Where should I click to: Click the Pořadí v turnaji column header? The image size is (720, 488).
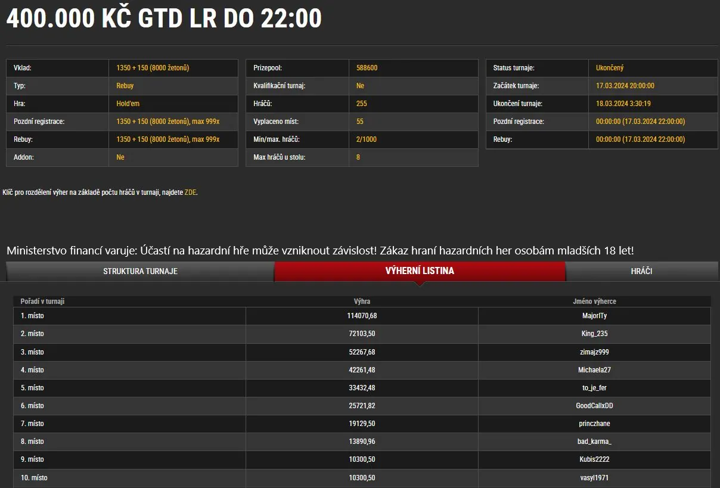tap(42, 301)
